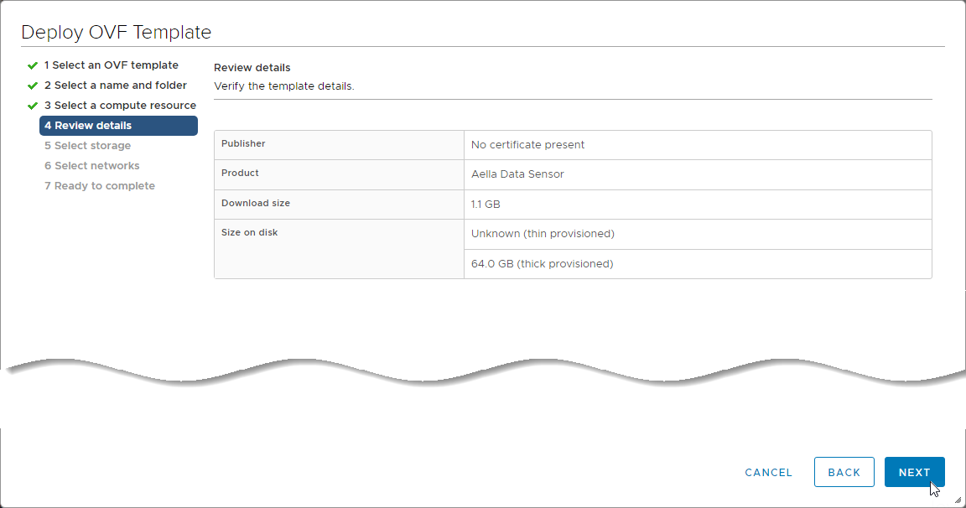Click the 1.1 GB download size value
The image size is (966, 508).
486,205
